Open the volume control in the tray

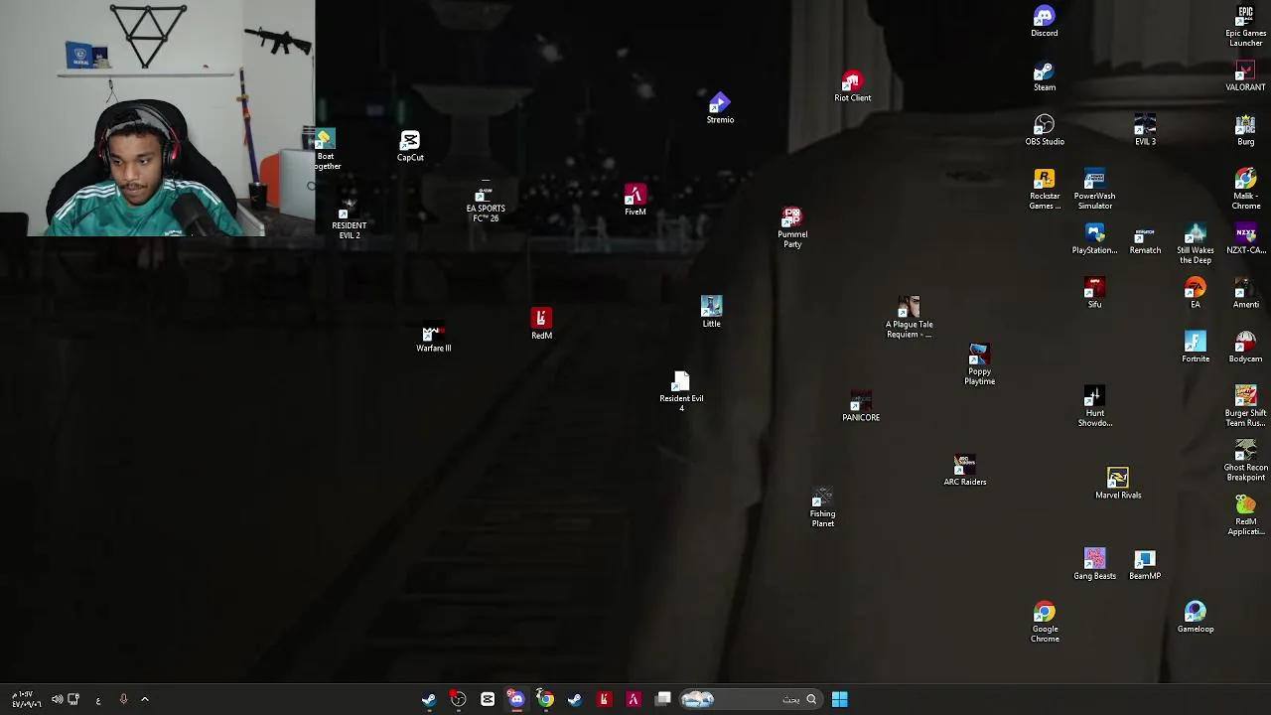tap(57, 699)
